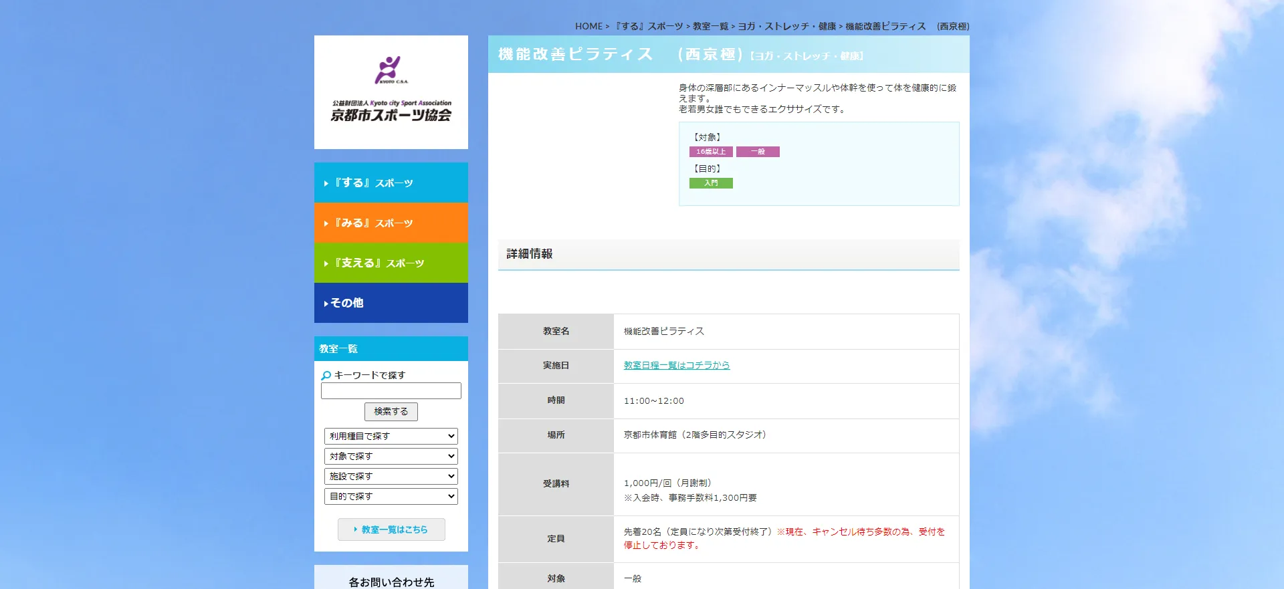
Task: Select the green 入門 purpose tag
Action: [711, 183]
